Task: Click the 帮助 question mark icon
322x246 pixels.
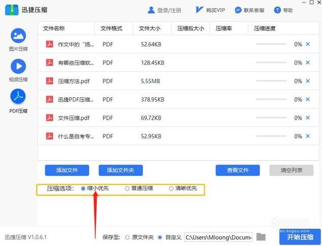Action: pyautogui.click(x=277, y=10)
